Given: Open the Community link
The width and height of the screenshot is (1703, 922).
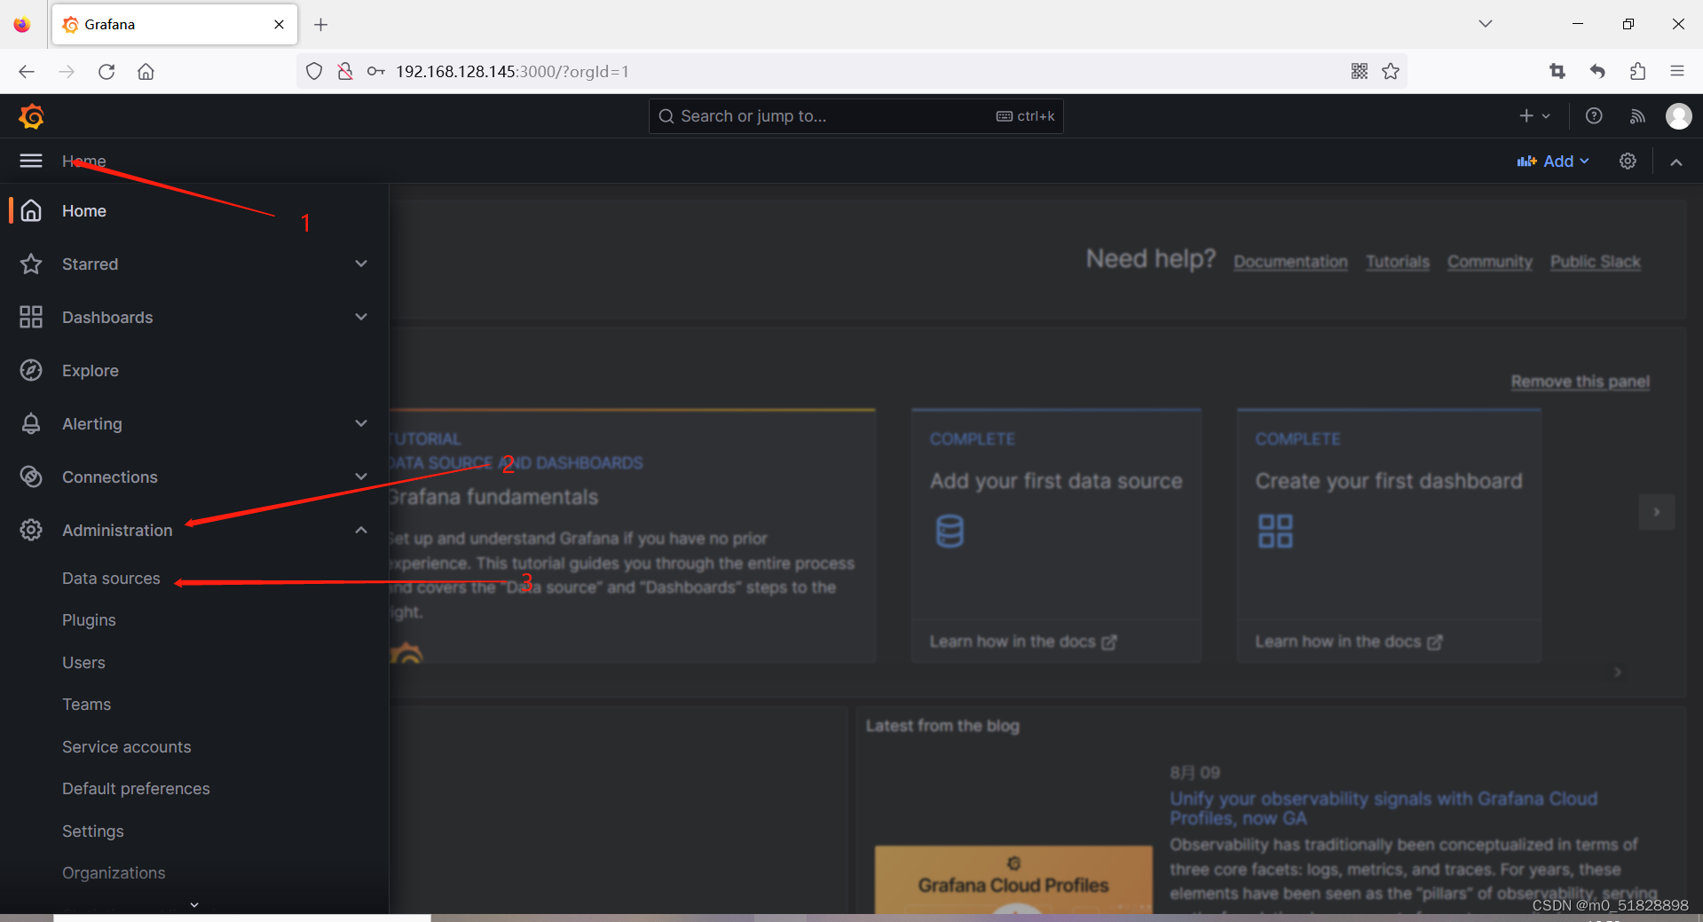Looking at the screenshot, I should pos(1490,262).
